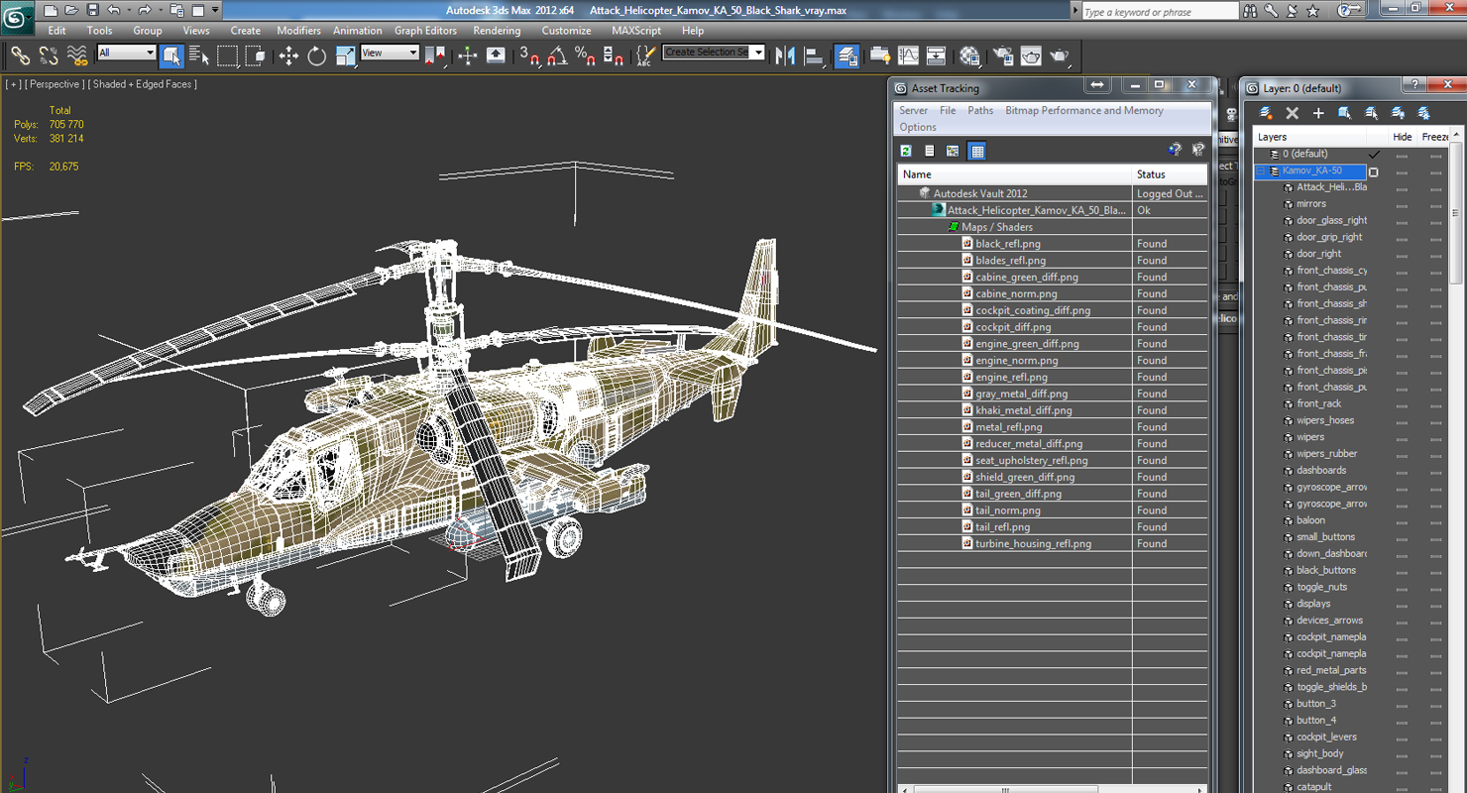
Task: Click the keyword search input field
Action: pos(1159,12)
